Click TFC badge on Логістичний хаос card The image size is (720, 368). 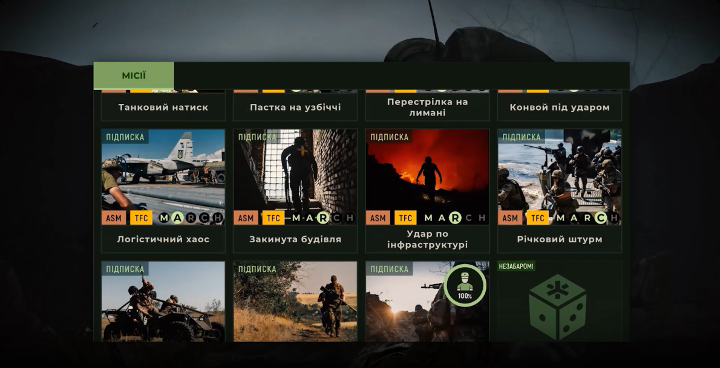tap(141, 218)
